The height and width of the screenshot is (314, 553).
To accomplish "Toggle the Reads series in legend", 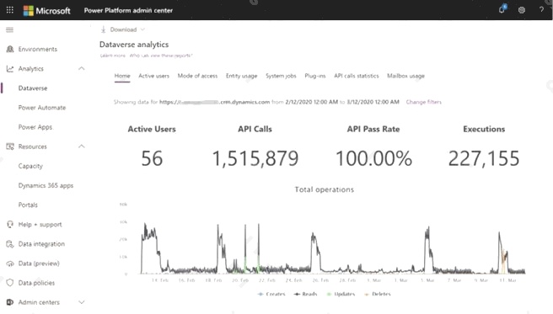I will [x=305, y=294].
